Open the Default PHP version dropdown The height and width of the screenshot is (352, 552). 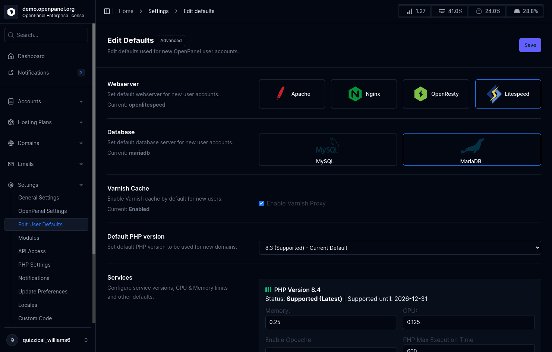tap(400, 248)
